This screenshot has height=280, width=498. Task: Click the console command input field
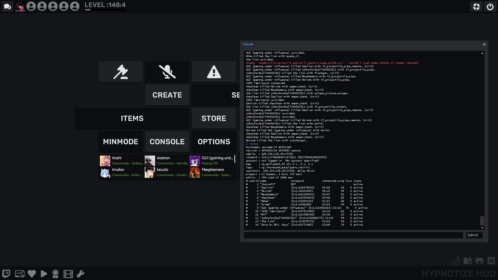[353, 235]
